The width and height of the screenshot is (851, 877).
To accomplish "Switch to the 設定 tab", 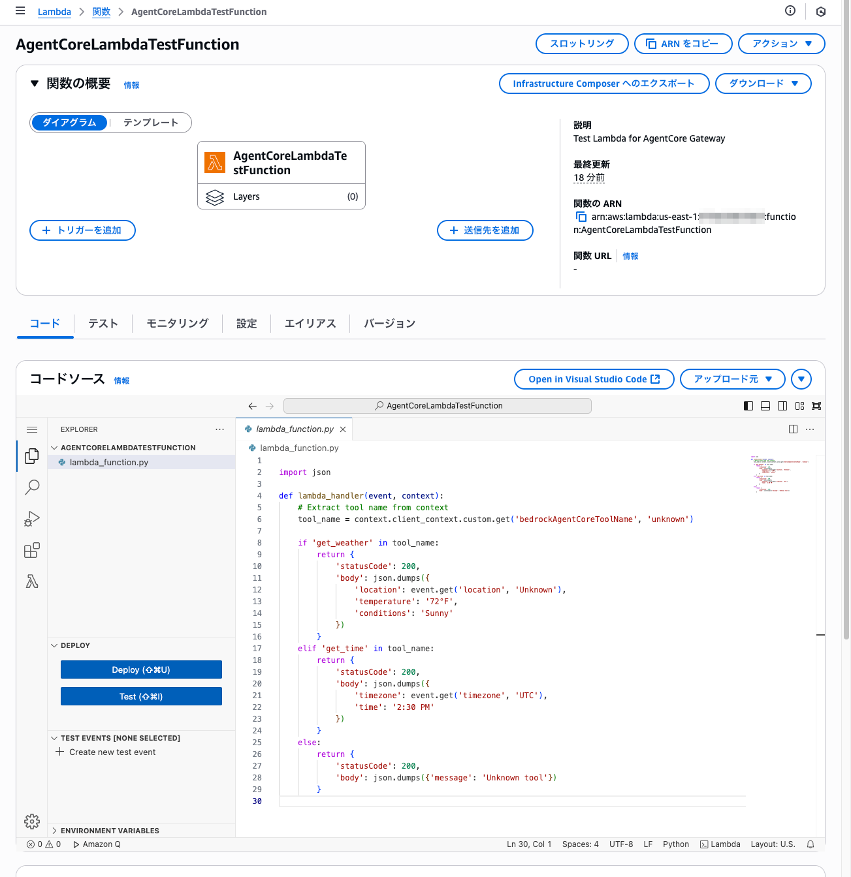I will coord(247,324).
